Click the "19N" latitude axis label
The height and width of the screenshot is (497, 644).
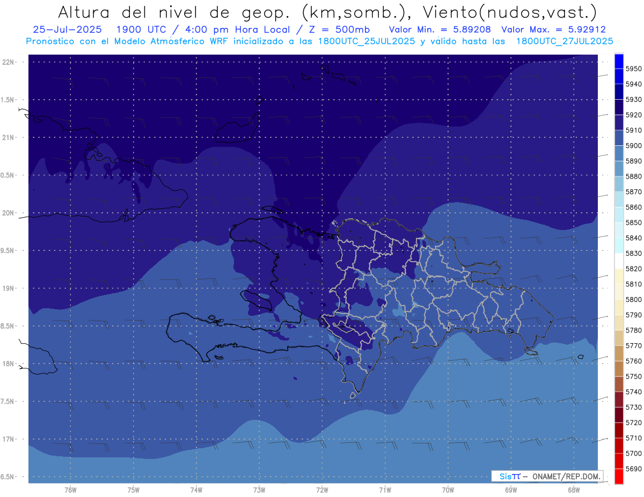pyautogui.click(x=8, y=288)
